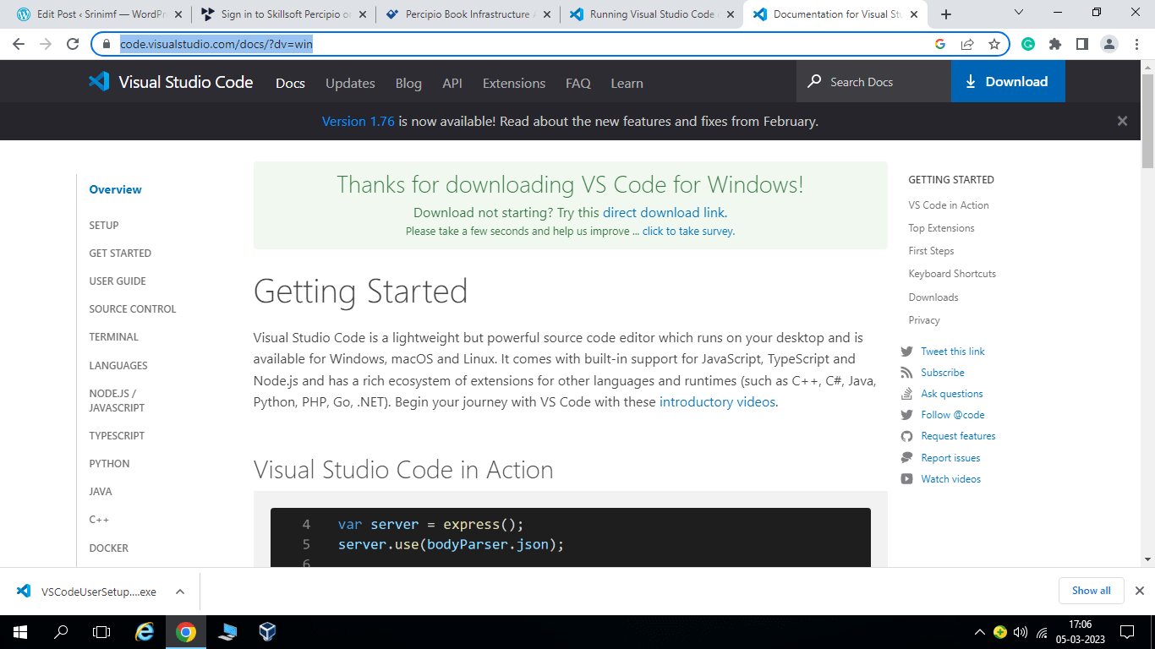The height and width of the screenshot is (649, 1155).
Task: Open Chrome three-dot menu
Action: 1136,45
